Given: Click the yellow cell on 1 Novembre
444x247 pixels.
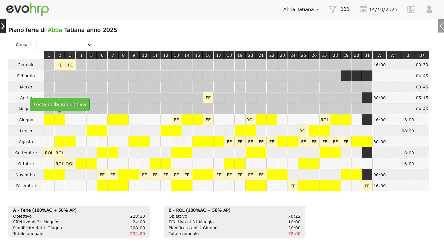Looking at the screenshot, I should click(49, 175).
